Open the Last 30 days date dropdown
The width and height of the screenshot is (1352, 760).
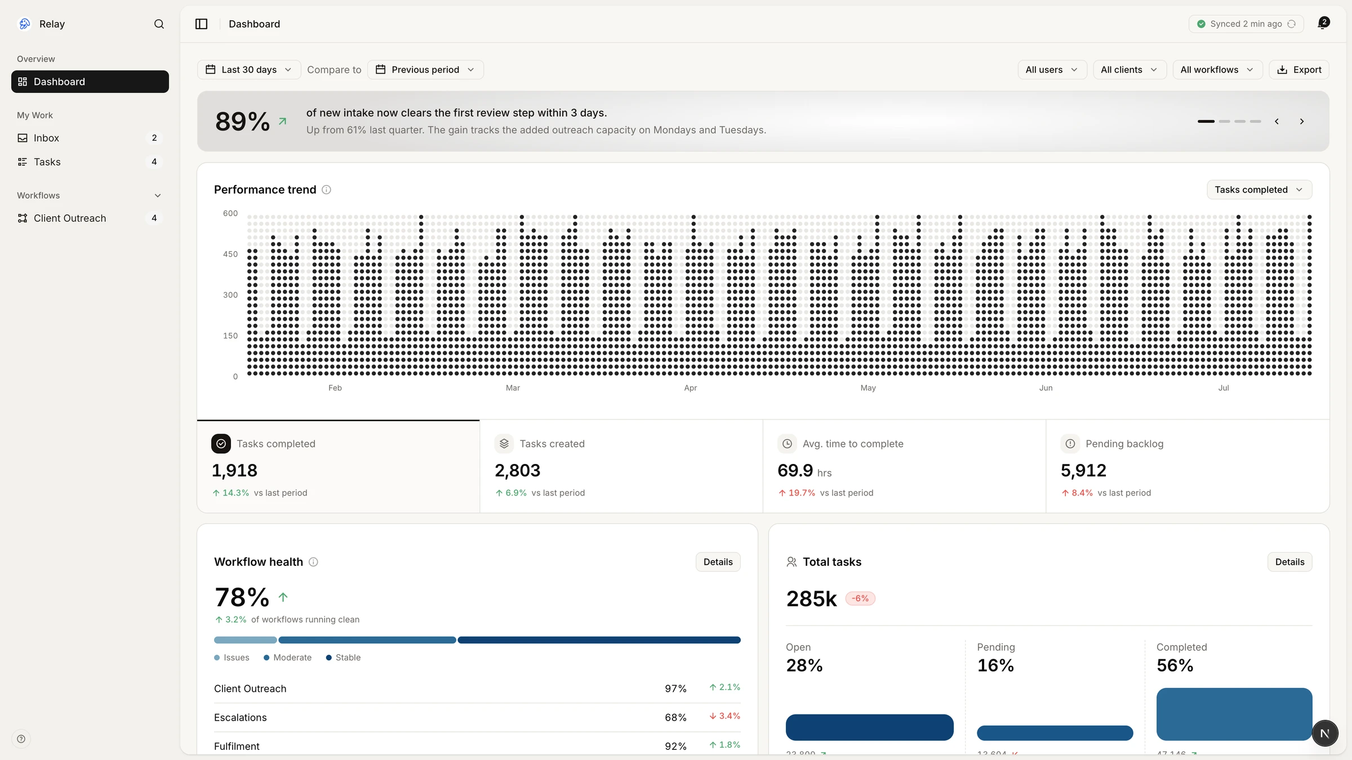(x=249, y=70)
